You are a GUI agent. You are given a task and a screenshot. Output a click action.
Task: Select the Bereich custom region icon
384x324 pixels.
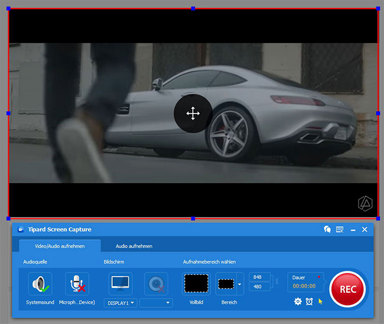(x=226, y=284)
